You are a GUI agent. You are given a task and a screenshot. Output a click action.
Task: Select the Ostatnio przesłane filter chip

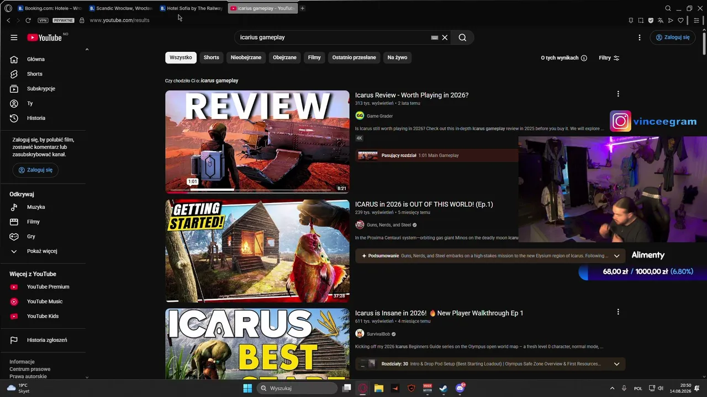click(x=354, y=57)
